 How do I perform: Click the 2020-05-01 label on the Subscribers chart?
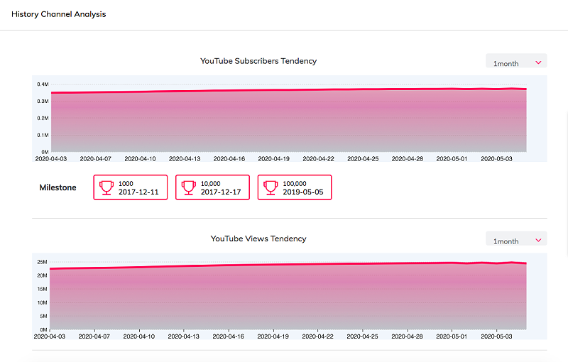click(x=452, y=160)
